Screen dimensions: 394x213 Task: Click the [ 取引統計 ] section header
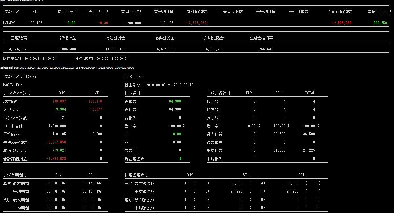(x=218, y=93)
